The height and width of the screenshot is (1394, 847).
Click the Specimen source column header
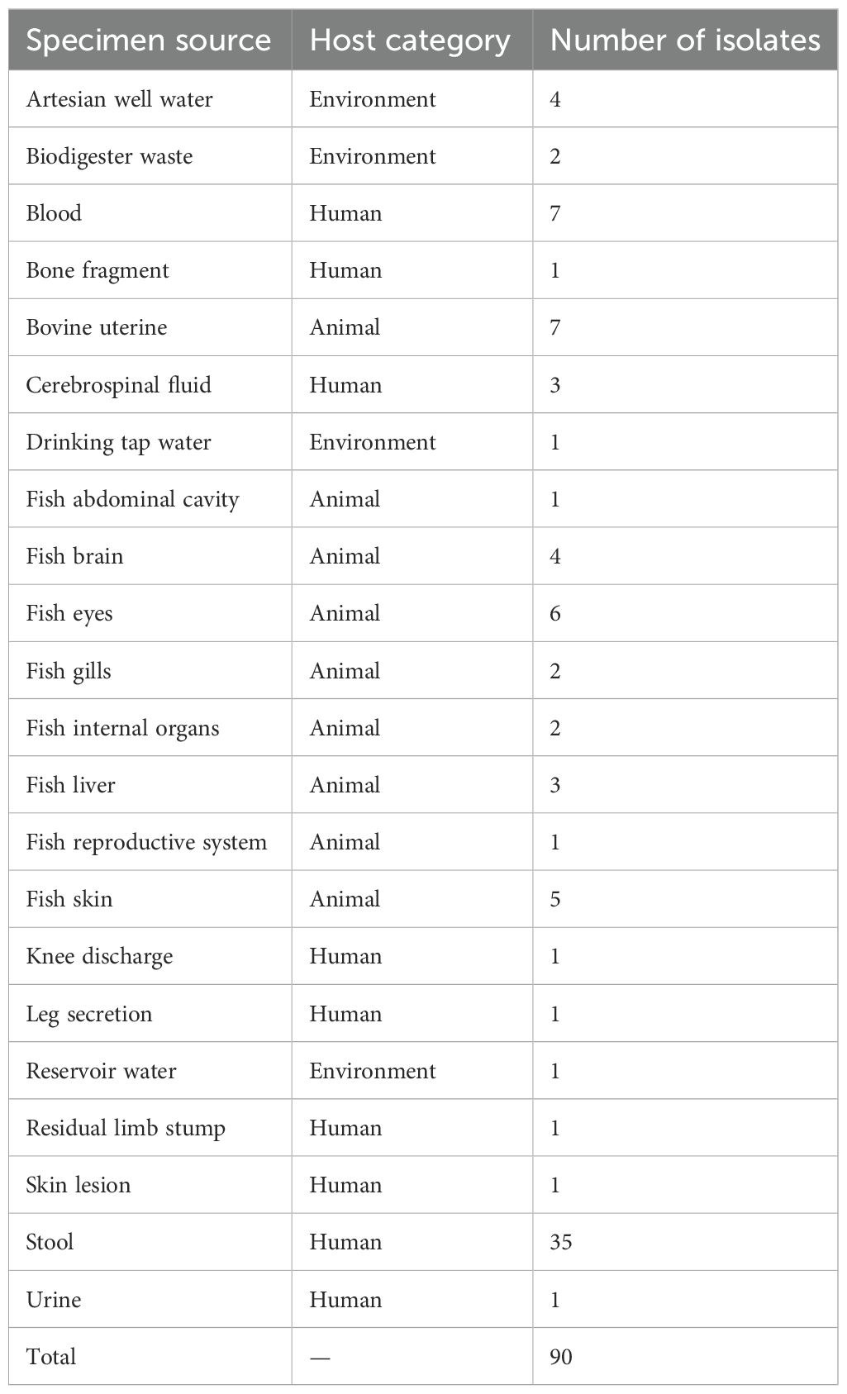point(149,40)
